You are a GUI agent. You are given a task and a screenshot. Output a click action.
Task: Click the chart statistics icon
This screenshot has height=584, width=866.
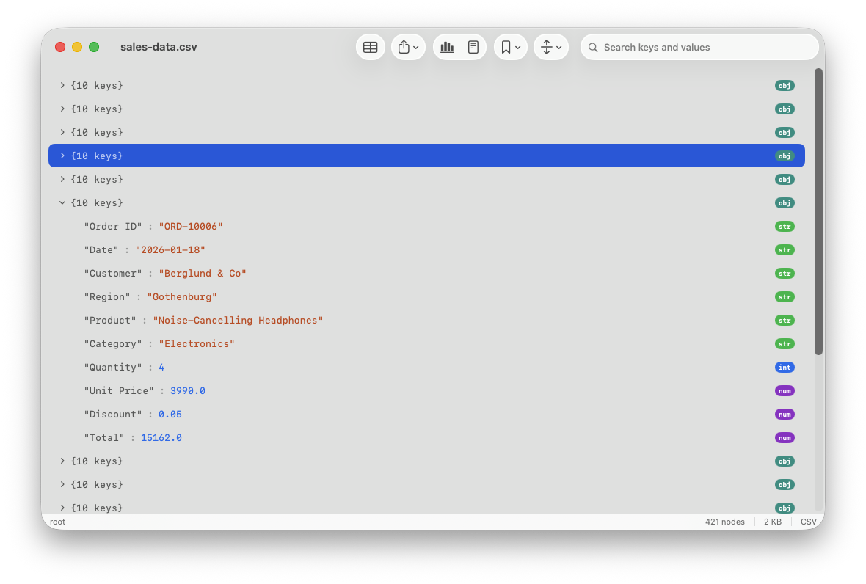tap(447, 46)
